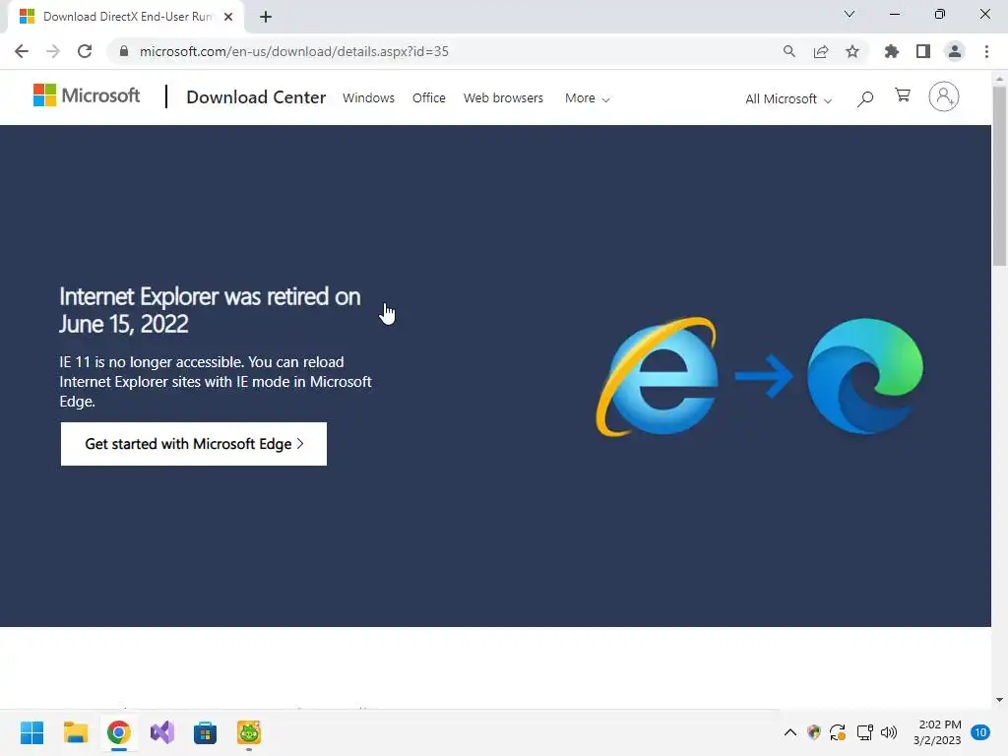Click the page vertical scrollbar thumb
Viewport: 1008px width, 756px height.
pos(999,175)
